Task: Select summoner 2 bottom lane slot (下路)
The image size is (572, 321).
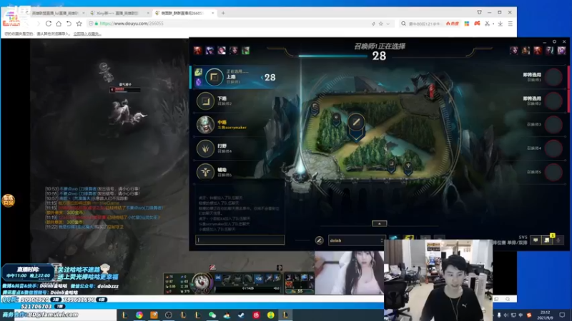Action: (x=237, y=101)
